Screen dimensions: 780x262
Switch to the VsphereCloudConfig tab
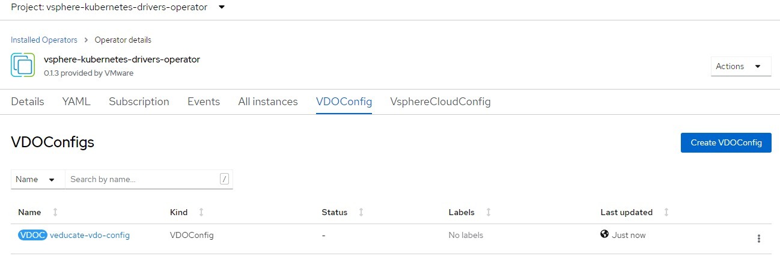(440, 102)
